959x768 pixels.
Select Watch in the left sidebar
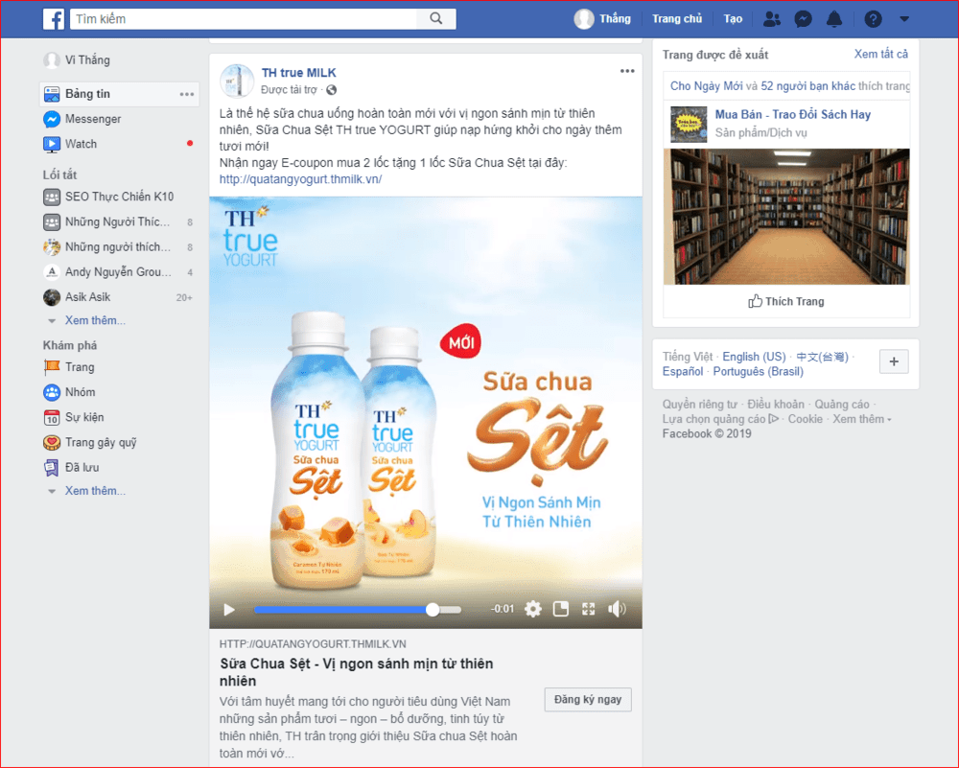point(81,144)
